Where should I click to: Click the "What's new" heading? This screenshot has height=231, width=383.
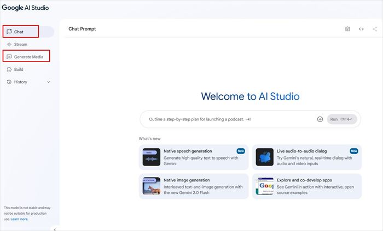[149, 138]
